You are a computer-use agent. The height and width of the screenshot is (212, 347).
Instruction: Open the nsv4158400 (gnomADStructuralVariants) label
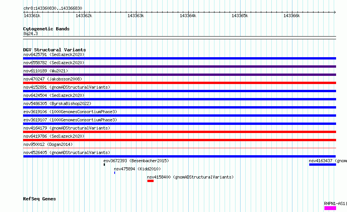[190, 177]
